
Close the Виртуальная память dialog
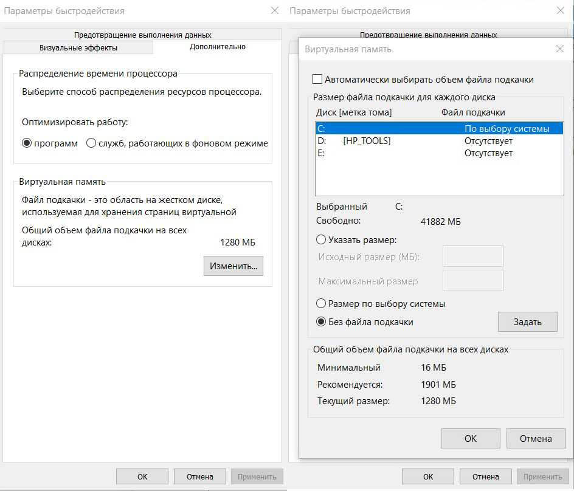tap(560, 49)
